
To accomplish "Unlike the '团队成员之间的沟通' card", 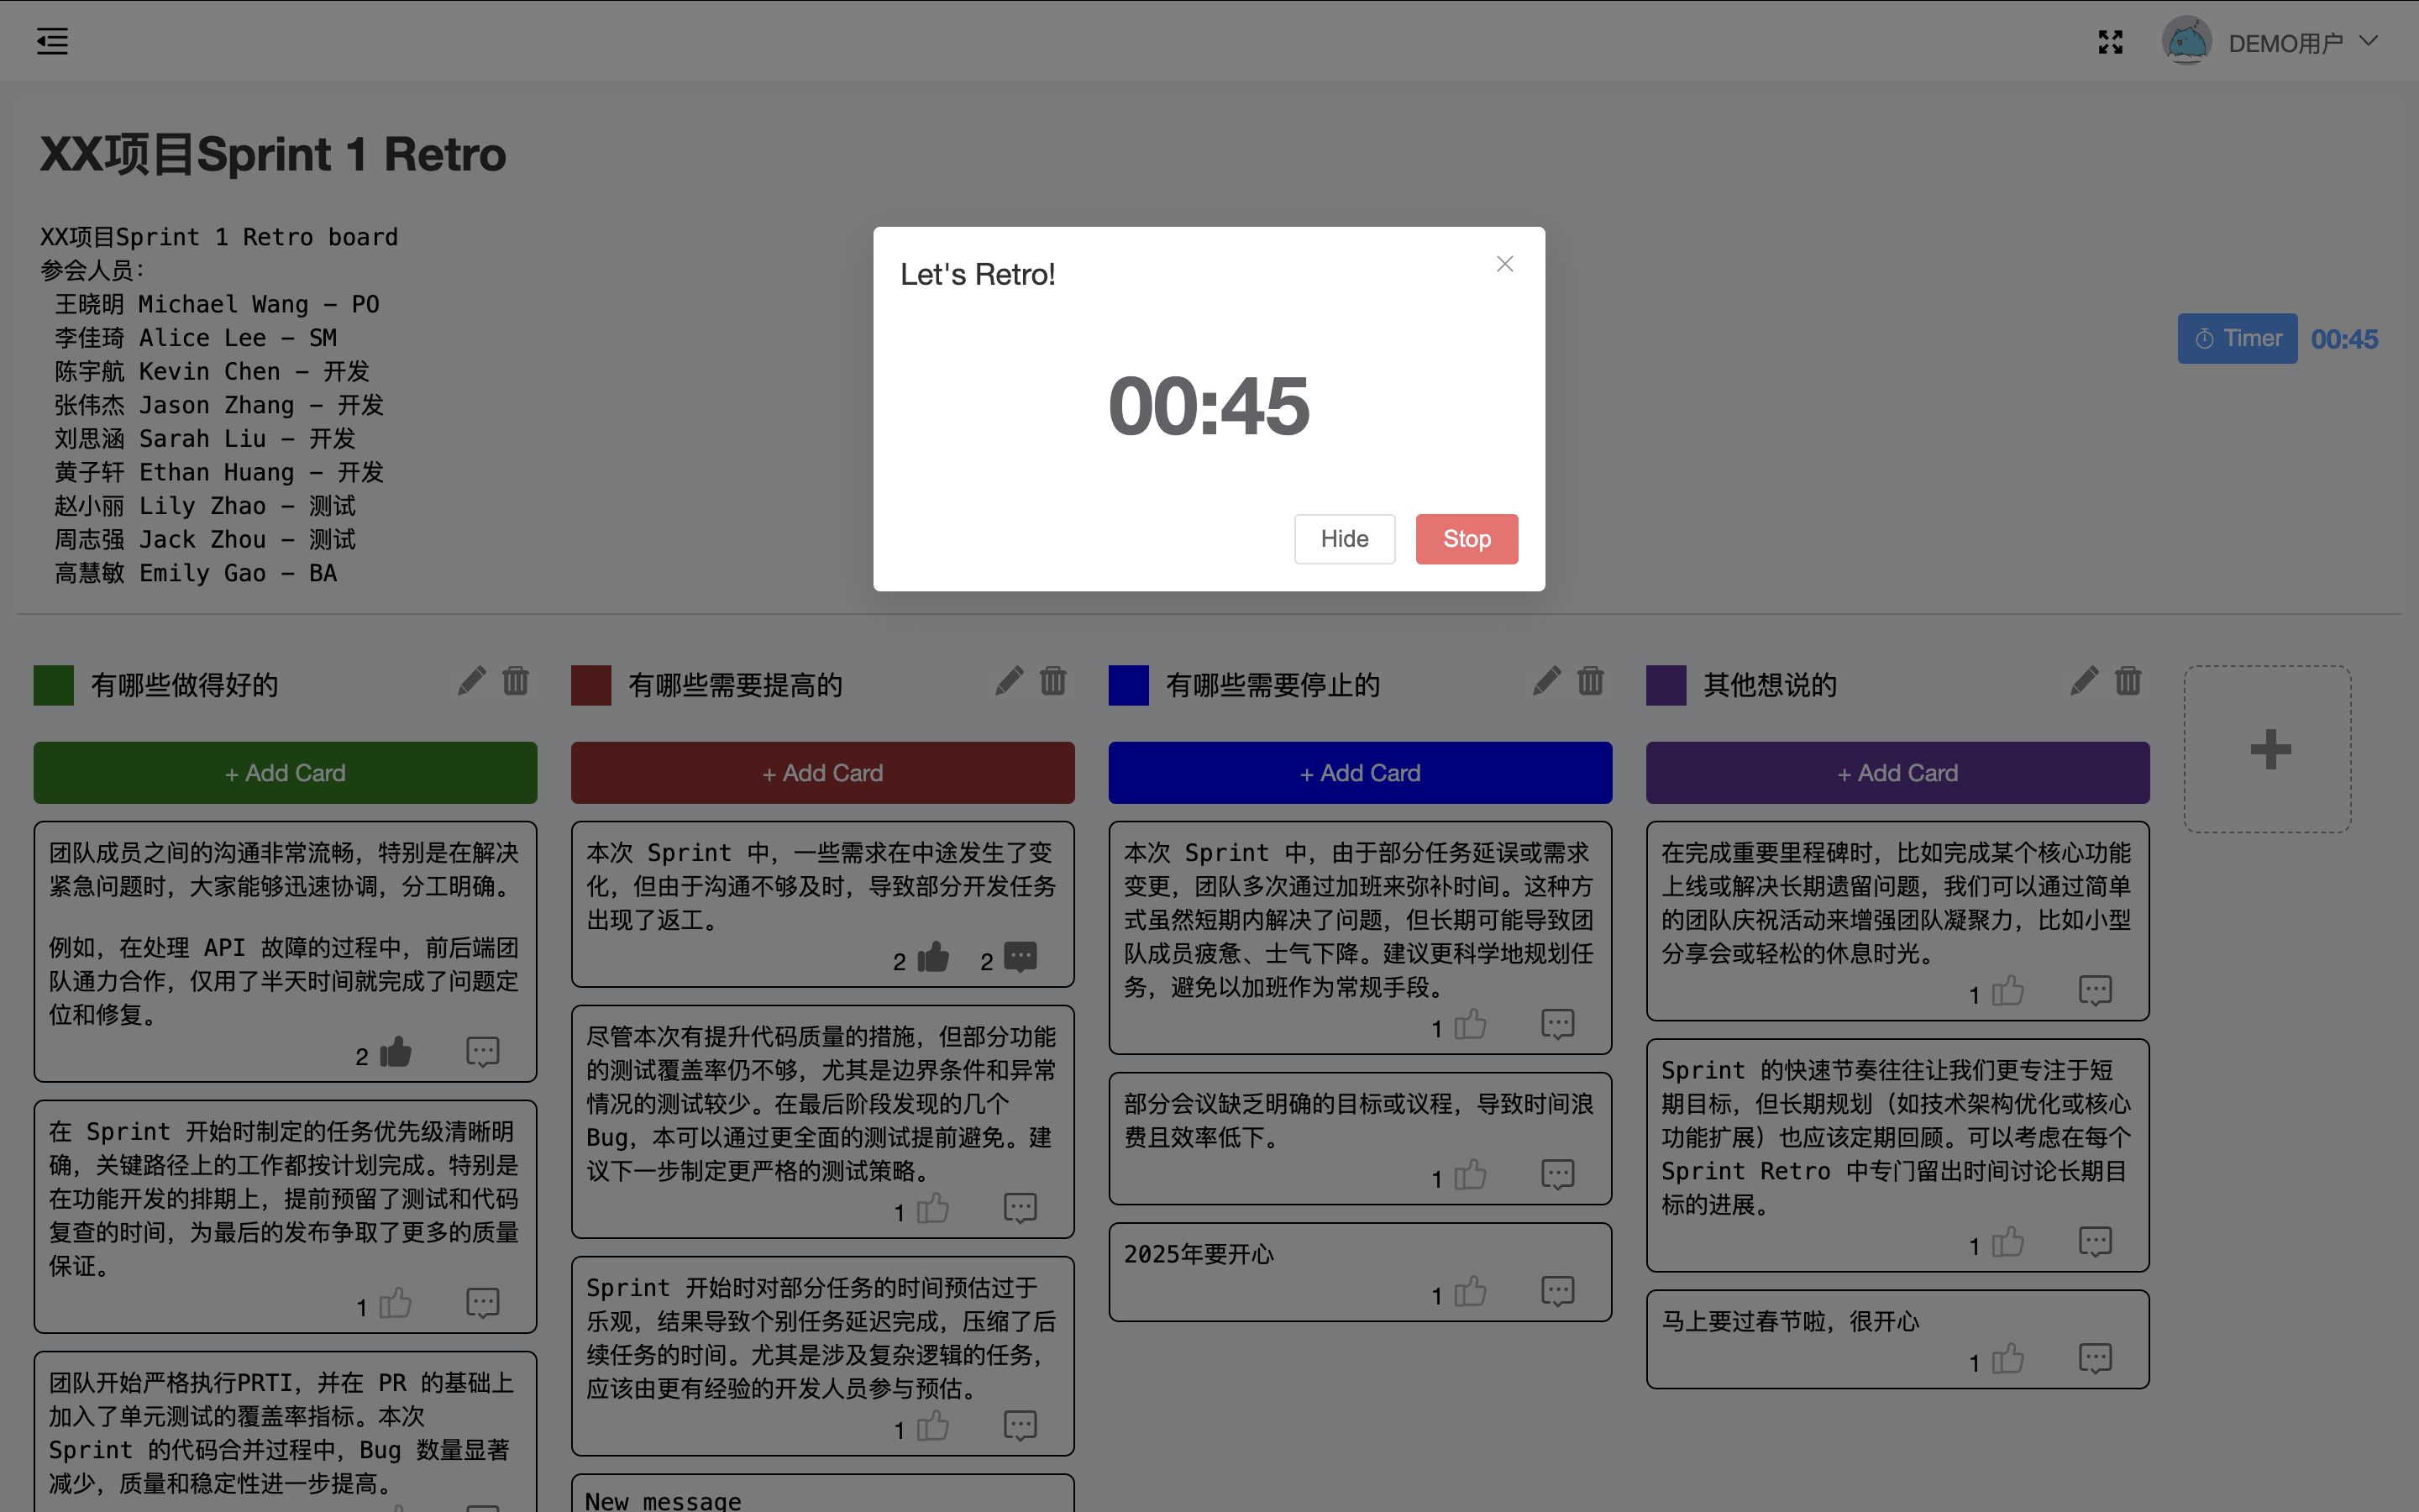I will tap(396, 1052).
